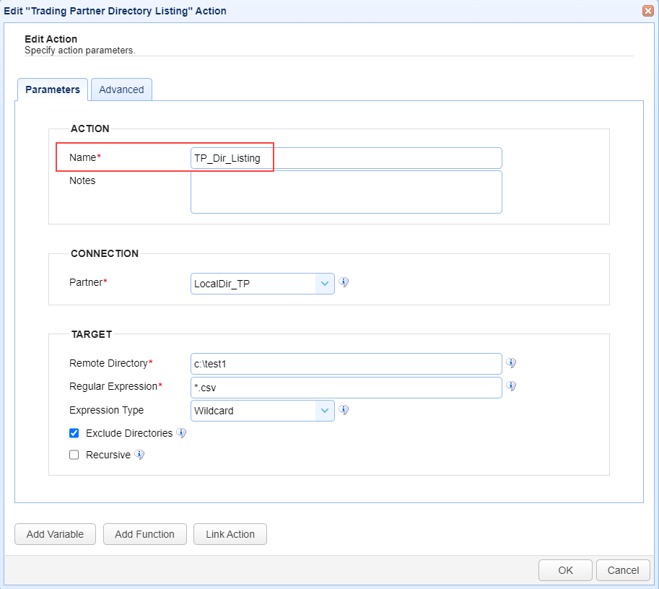Select the Parameters tab
Viewport: 659px width, 589px height.
point(53,90)
